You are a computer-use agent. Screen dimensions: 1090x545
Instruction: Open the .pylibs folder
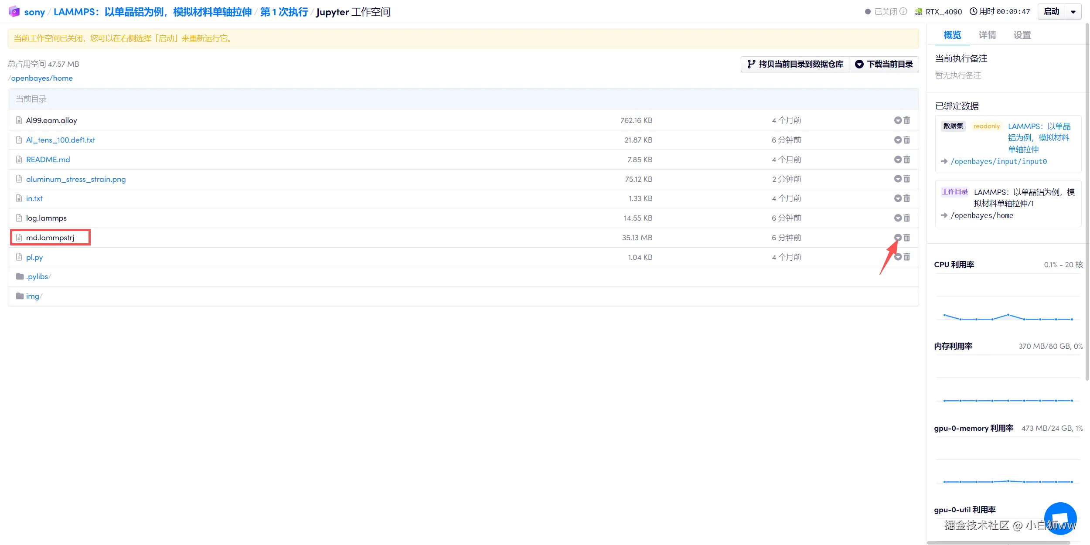[37, 276]
